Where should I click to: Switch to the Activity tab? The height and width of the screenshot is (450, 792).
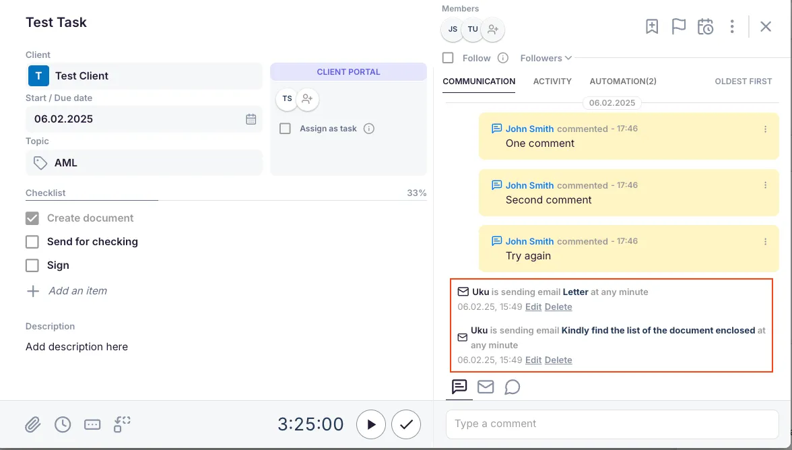552,82
